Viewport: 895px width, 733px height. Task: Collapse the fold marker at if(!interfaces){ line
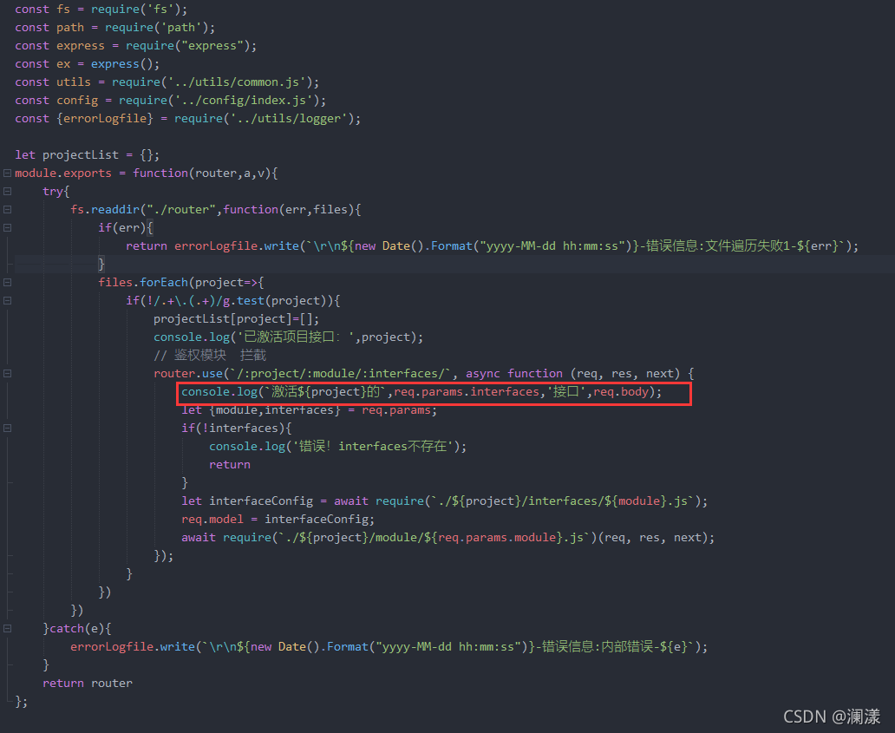8,429
